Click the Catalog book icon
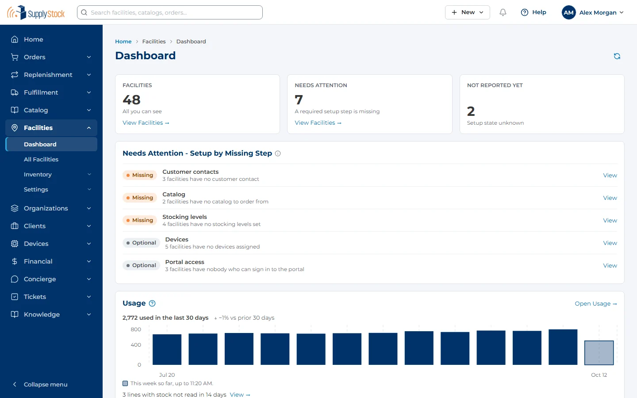Image resolution: width=637 pixels, height=398 pixels. pyautogui.click(x=15, y=110)
